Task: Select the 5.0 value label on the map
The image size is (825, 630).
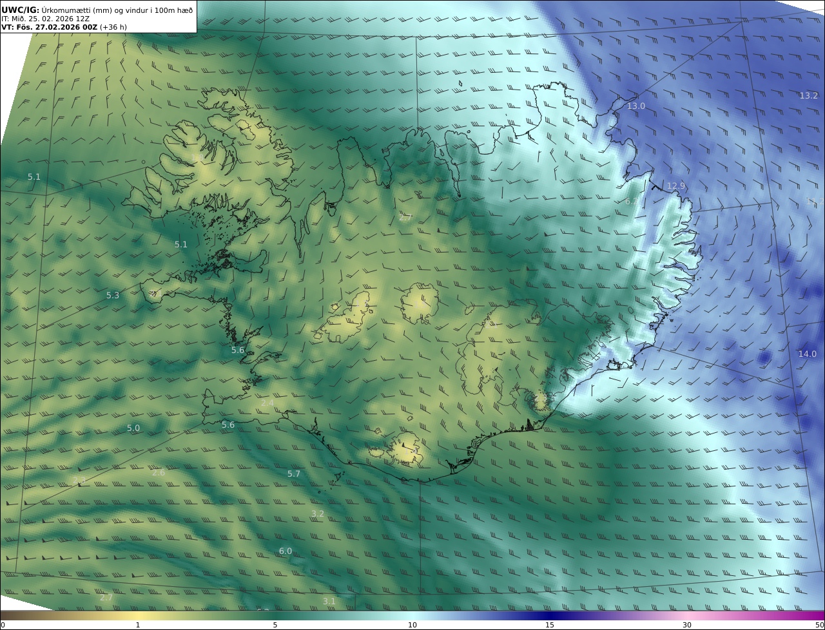Action: [x=133, y=428]
